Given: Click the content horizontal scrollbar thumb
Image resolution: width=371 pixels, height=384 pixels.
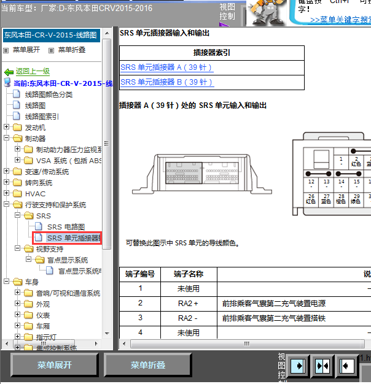Looking at the screenshot, I should 248,344.
